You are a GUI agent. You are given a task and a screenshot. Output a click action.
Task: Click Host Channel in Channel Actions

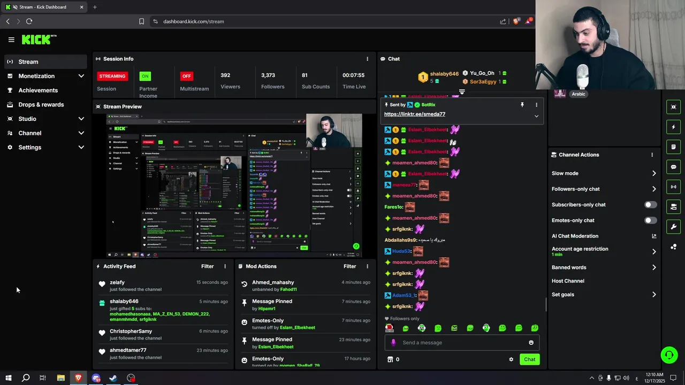pos(568,281)
